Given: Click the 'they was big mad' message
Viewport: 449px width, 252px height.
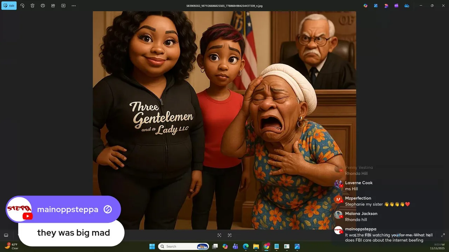Looking at the screenshot, I should 74,233.
